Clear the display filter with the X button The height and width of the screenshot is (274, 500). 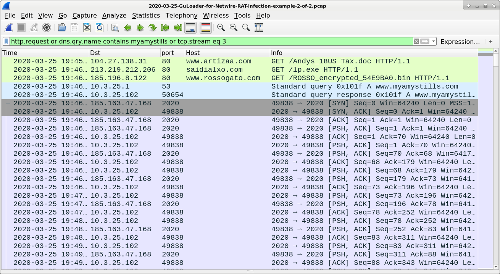pos(416,41)
